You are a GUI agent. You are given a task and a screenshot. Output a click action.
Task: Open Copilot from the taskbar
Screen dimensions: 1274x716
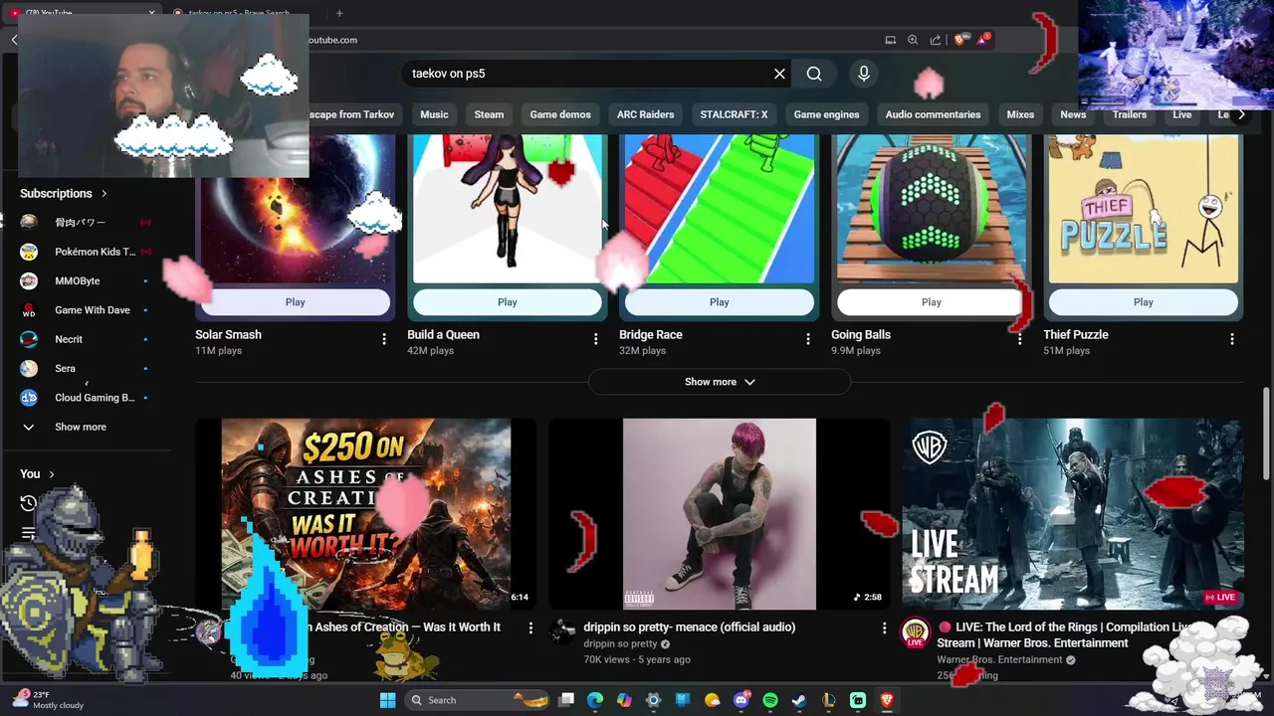(624, 700)
